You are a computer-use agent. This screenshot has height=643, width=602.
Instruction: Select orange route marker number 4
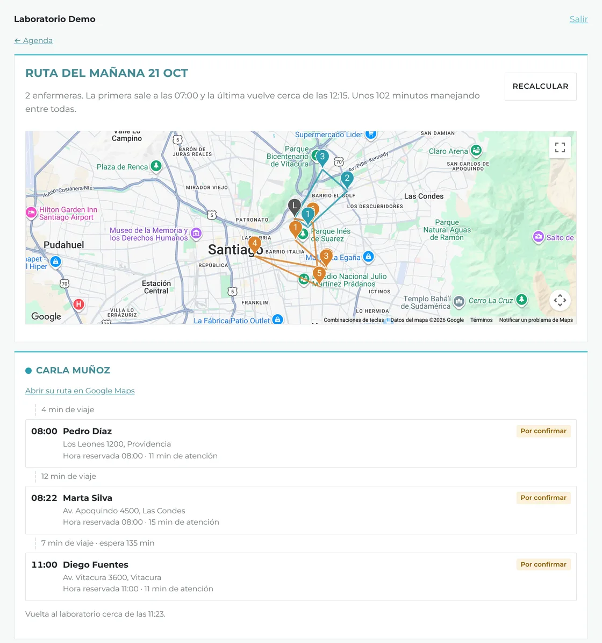pos(255,245)
